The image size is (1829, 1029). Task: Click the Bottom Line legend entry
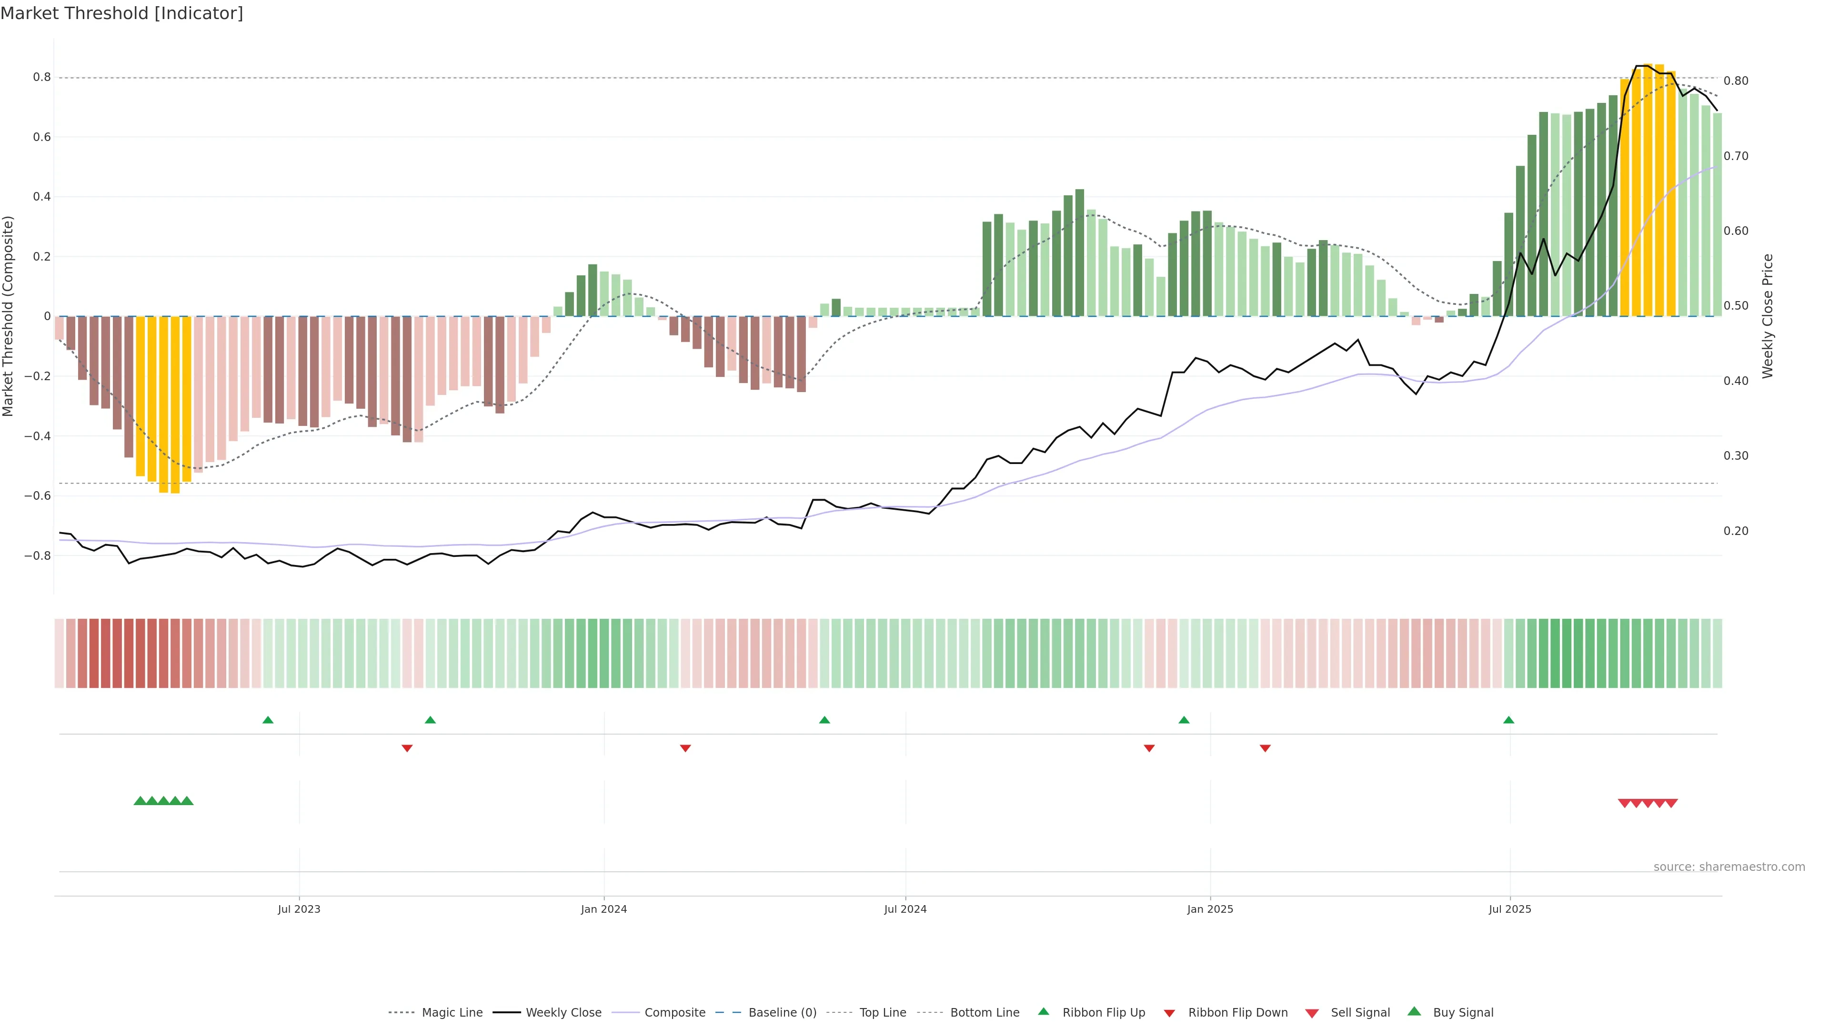coord(984,1013)
